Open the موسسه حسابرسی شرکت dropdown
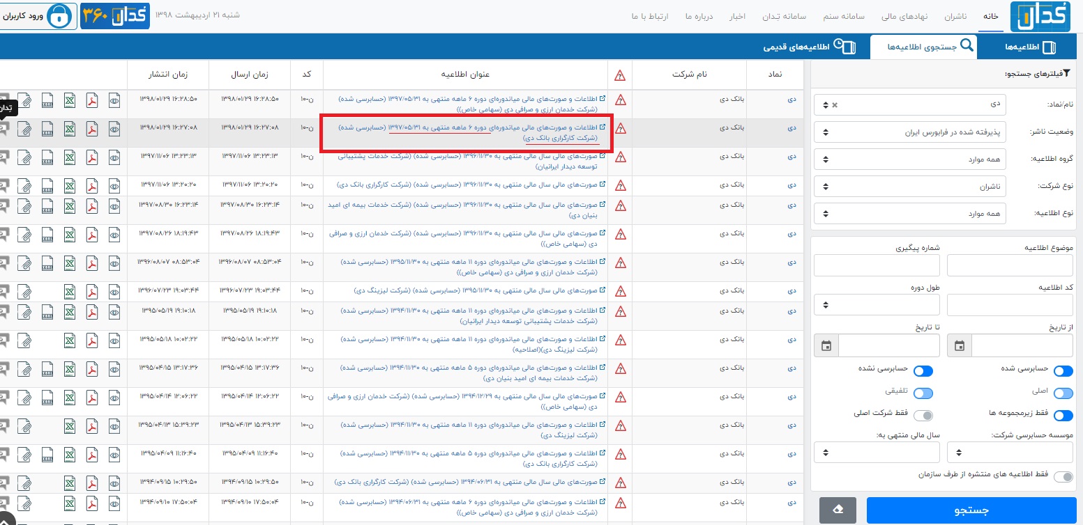This screenshot has height=525, width=1083. point(1010,452)
